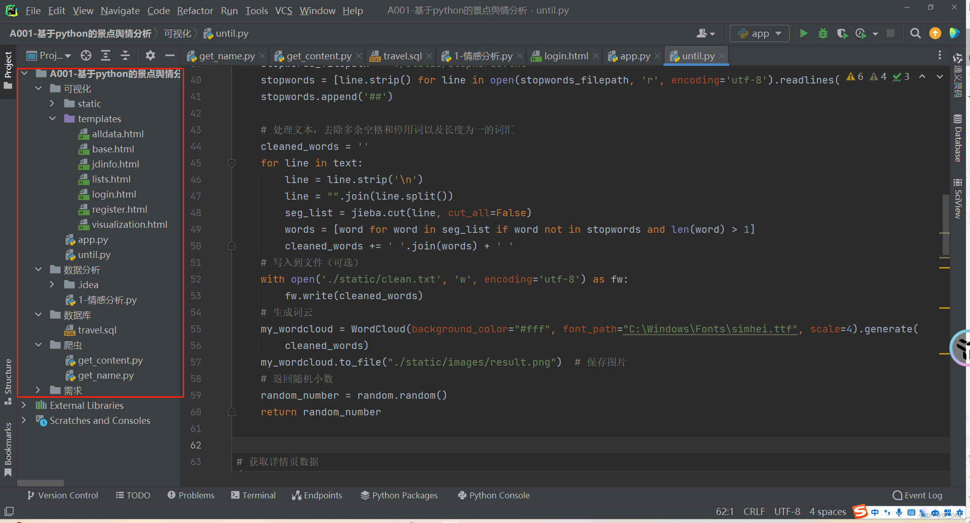Toggle the Bookmarks tool window
The image size is (970, 523).
pyautogui.click(x=8, y=449)
